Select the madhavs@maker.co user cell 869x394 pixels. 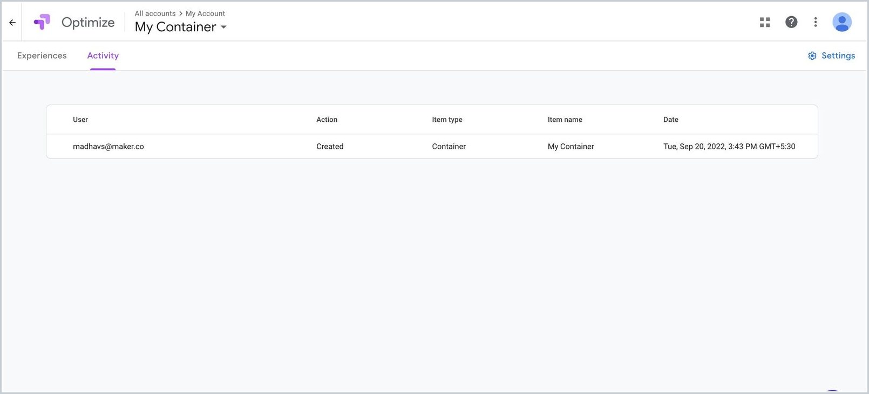point(108,147)
